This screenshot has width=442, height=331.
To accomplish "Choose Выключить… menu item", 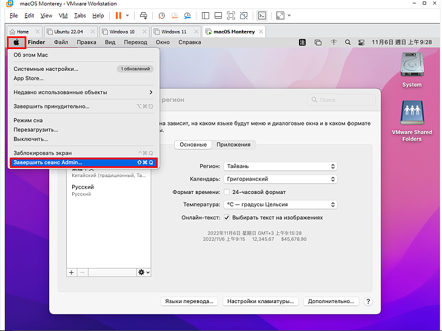I will [x=84, y=139].
